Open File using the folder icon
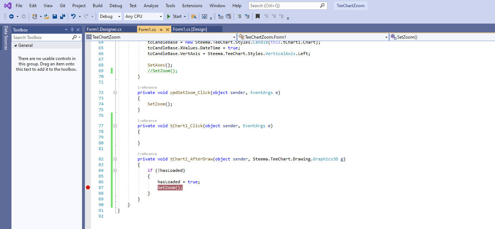Screen dimensions: 495x229 click(47, 16)
